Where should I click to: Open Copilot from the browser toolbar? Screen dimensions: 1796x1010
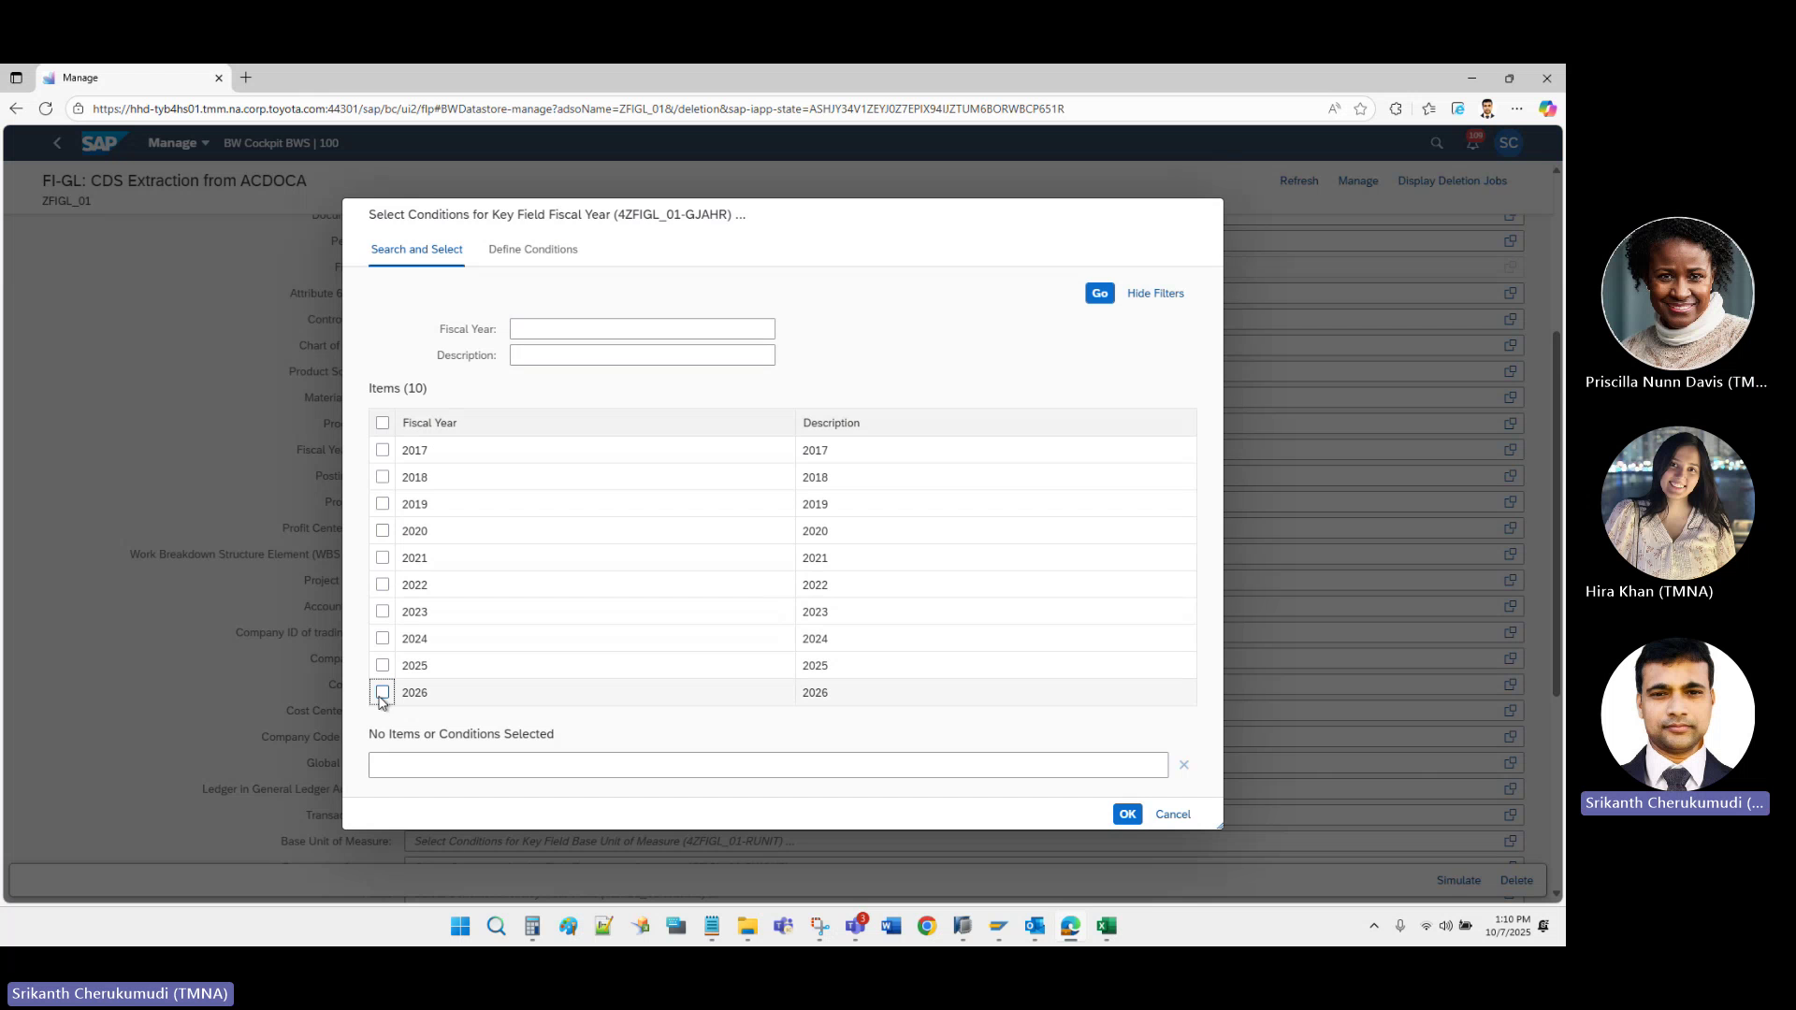[1549, 108]
